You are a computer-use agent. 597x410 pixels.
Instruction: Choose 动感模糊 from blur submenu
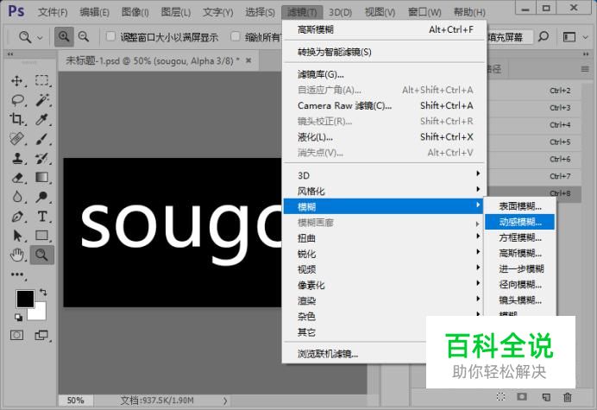coord(519,222)
